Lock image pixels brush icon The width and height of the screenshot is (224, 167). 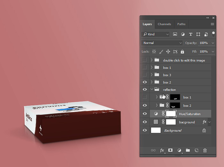click(161, 52)
